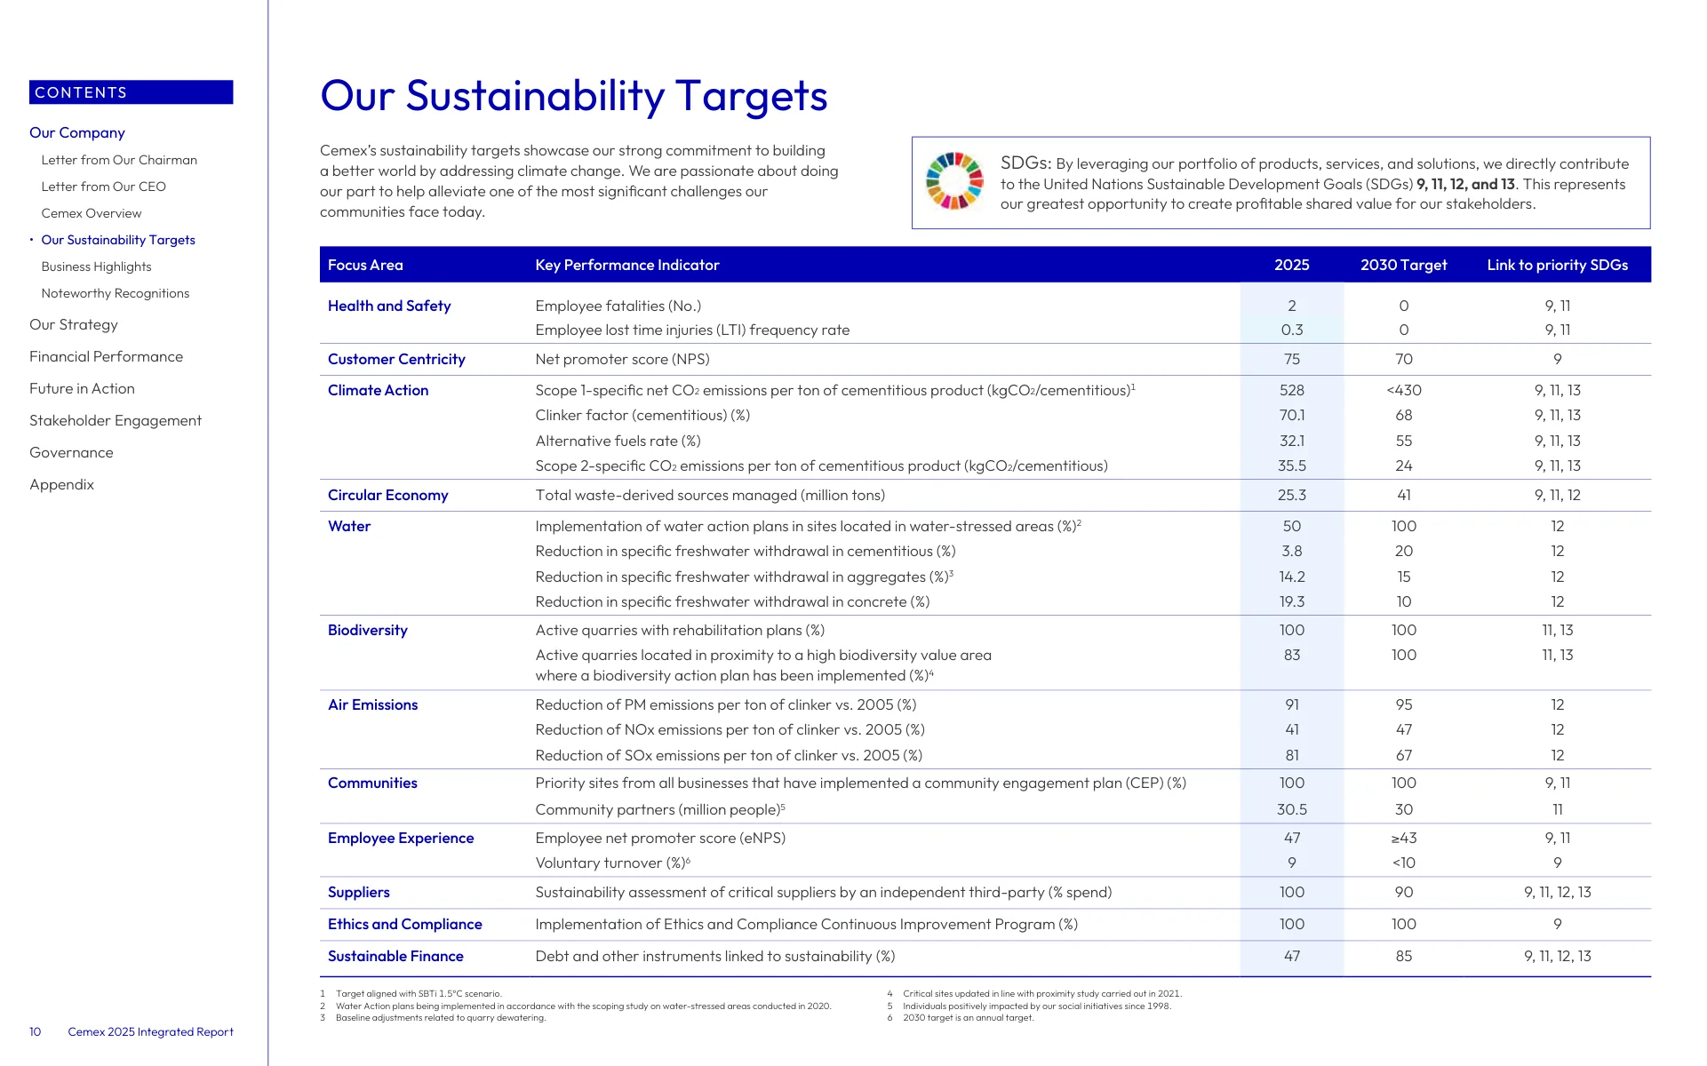
Task: Open the Financial Performance section
Action: 107,356
